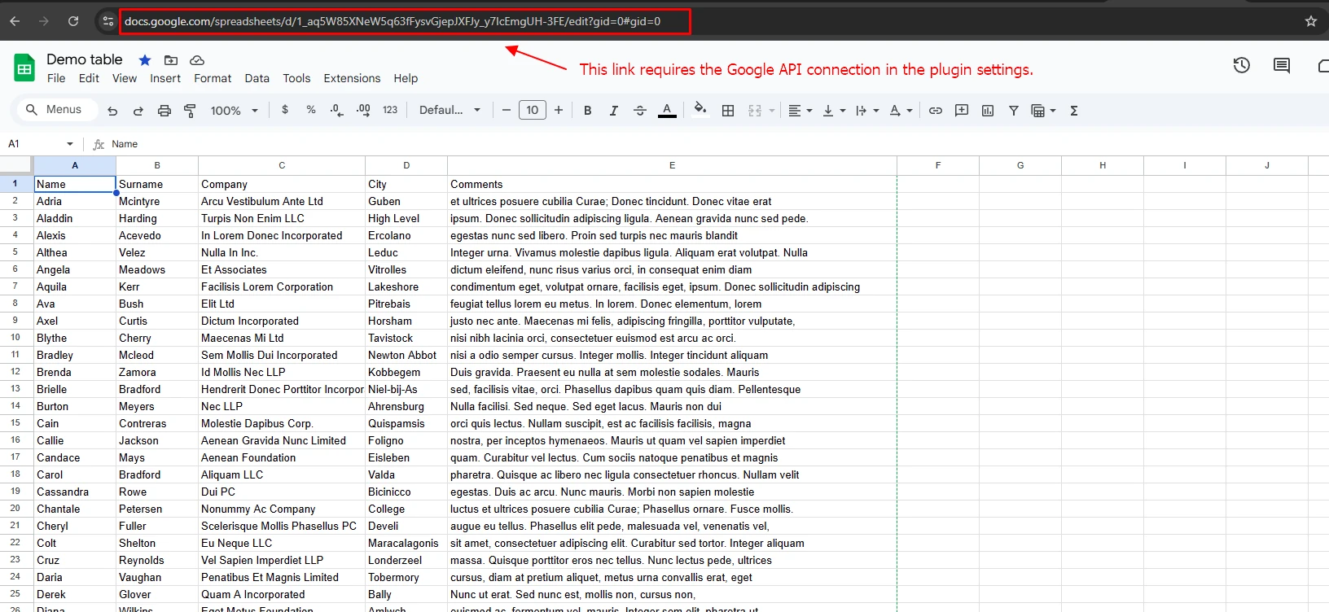Open the Data menu
Viewport: 1329px width, 612px height.
click(257, 78)
